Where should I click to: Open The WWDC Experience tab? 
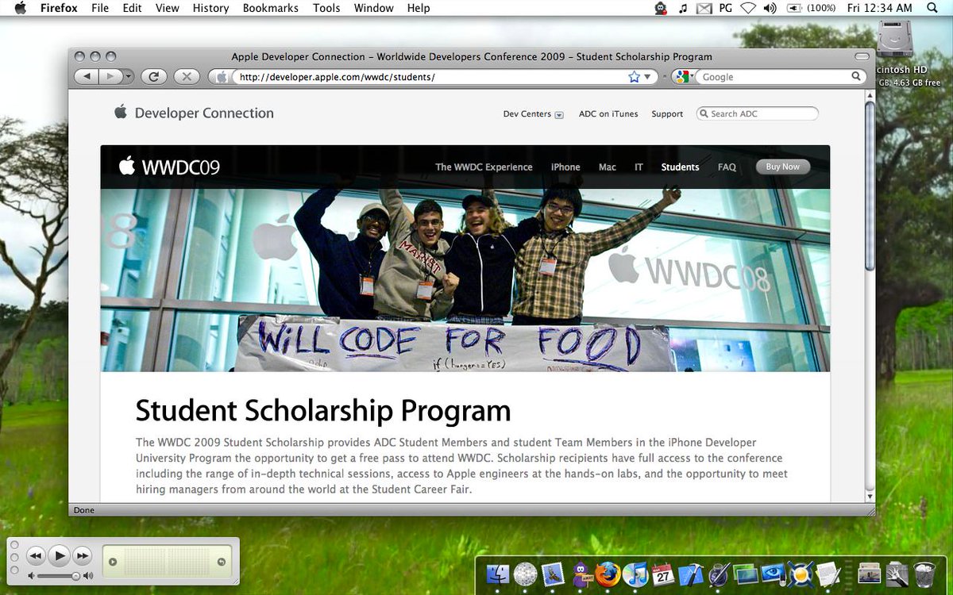[484, 167]
